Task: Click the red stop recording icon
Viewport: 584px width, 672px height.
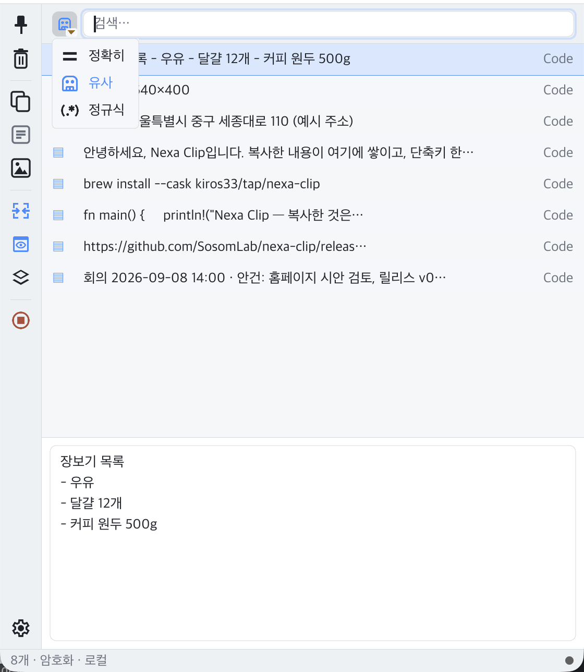Action: [21, 320]
